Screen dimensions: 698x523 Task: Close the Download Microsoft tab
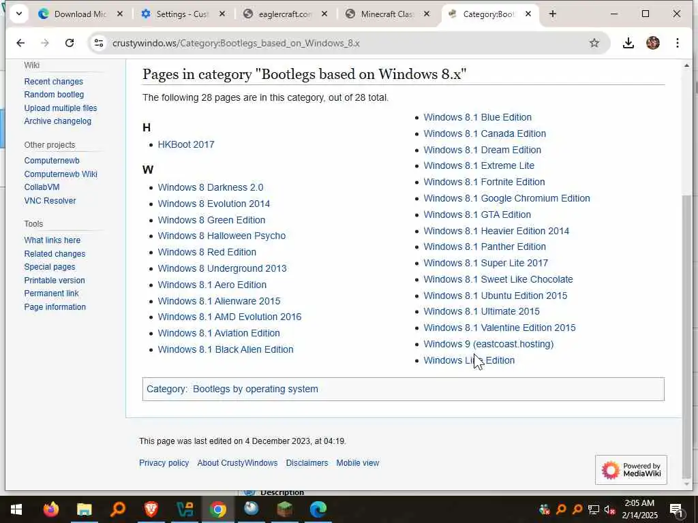pos(120,14)
